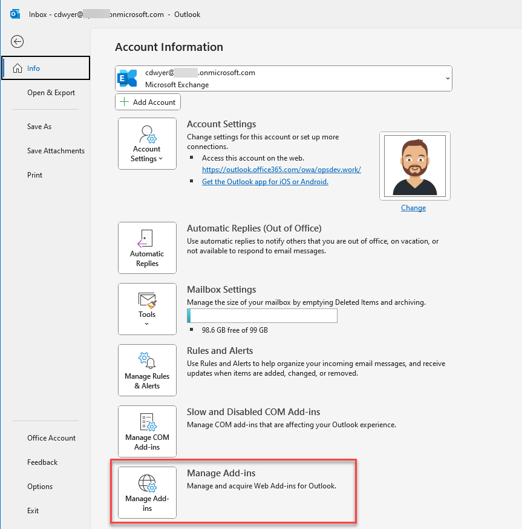The image size is (522, 529).
Task: Click the outlook.office365.com OWA link
Action: coord(281,170)
